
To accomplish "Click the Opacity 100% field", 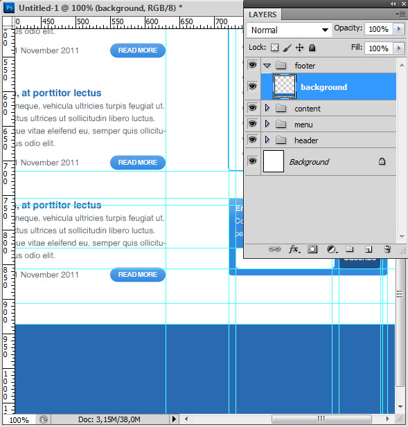I will (378, 29).
